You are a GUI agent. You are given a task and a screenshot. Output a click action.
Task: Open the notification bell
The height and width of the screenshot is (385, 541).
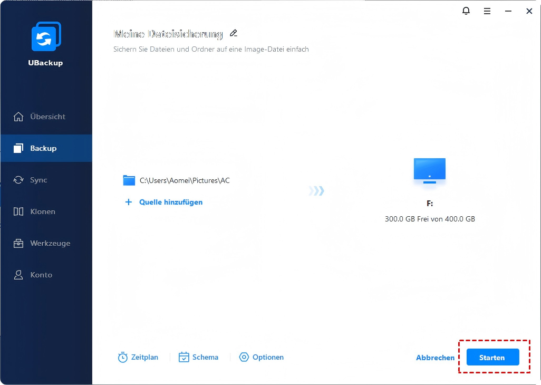(x=466, y=11)
